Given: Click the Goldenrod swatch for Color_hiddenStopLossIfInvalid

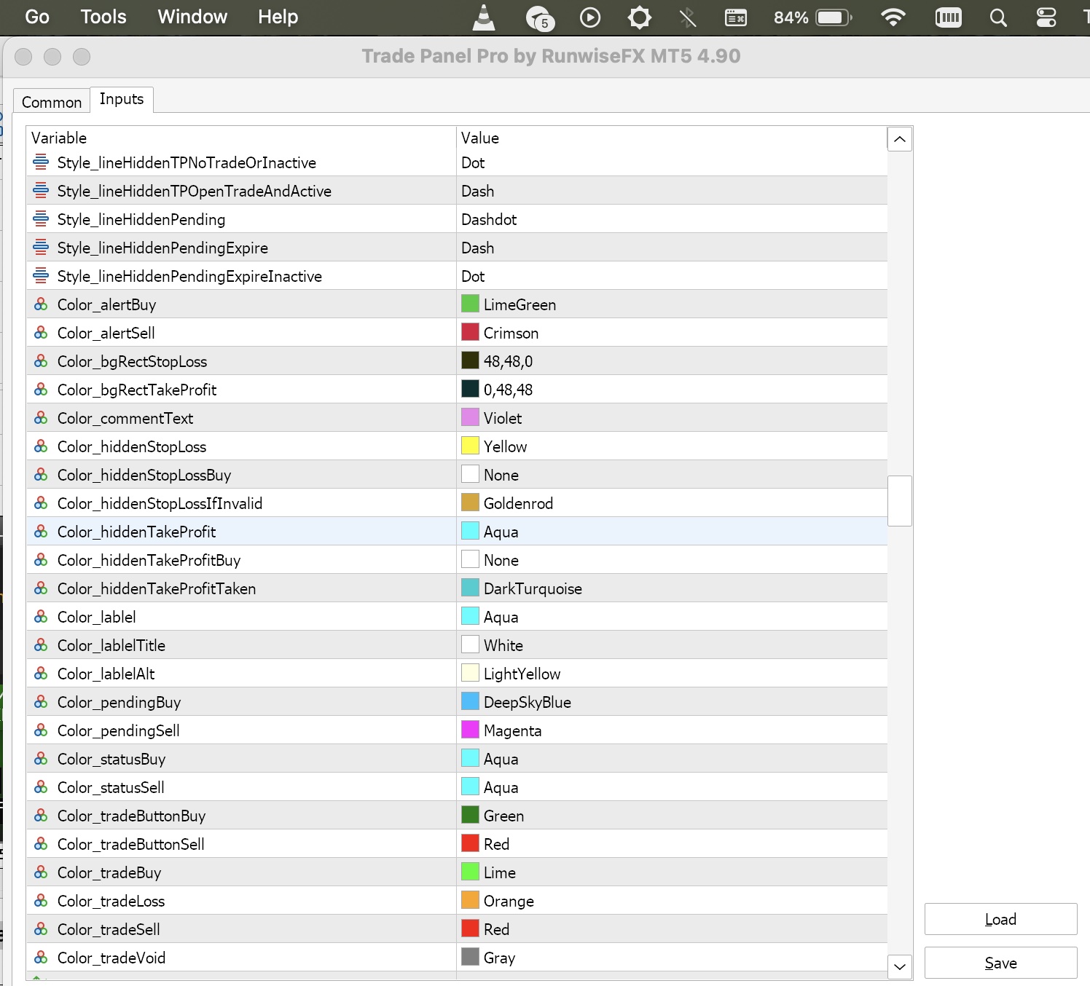Looking at the screenshot, I should [470, 502].
